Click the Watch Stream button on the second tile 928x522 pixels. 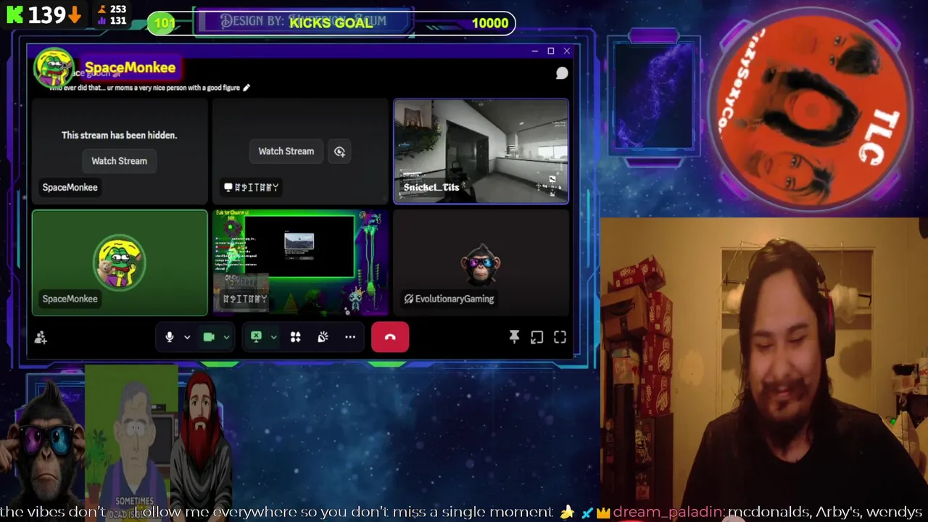click(286, 151)
